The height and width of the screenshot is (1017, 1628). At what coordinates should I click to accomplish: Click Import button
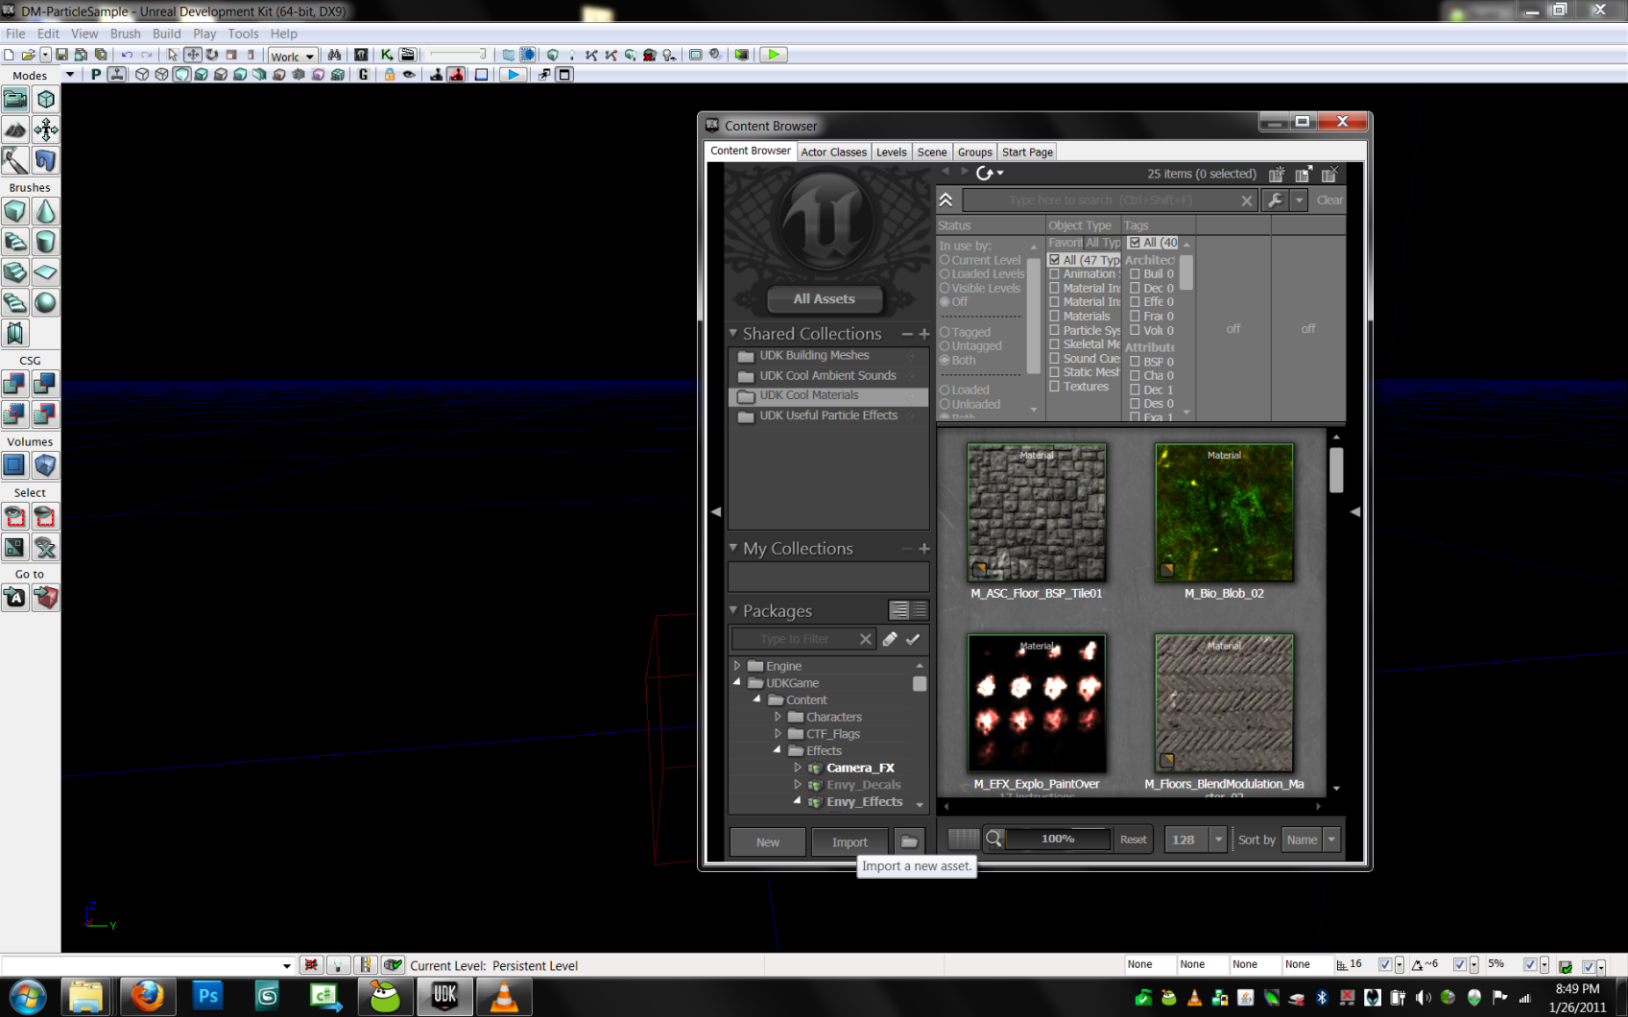pyautogui.click(x=850, y=841)
